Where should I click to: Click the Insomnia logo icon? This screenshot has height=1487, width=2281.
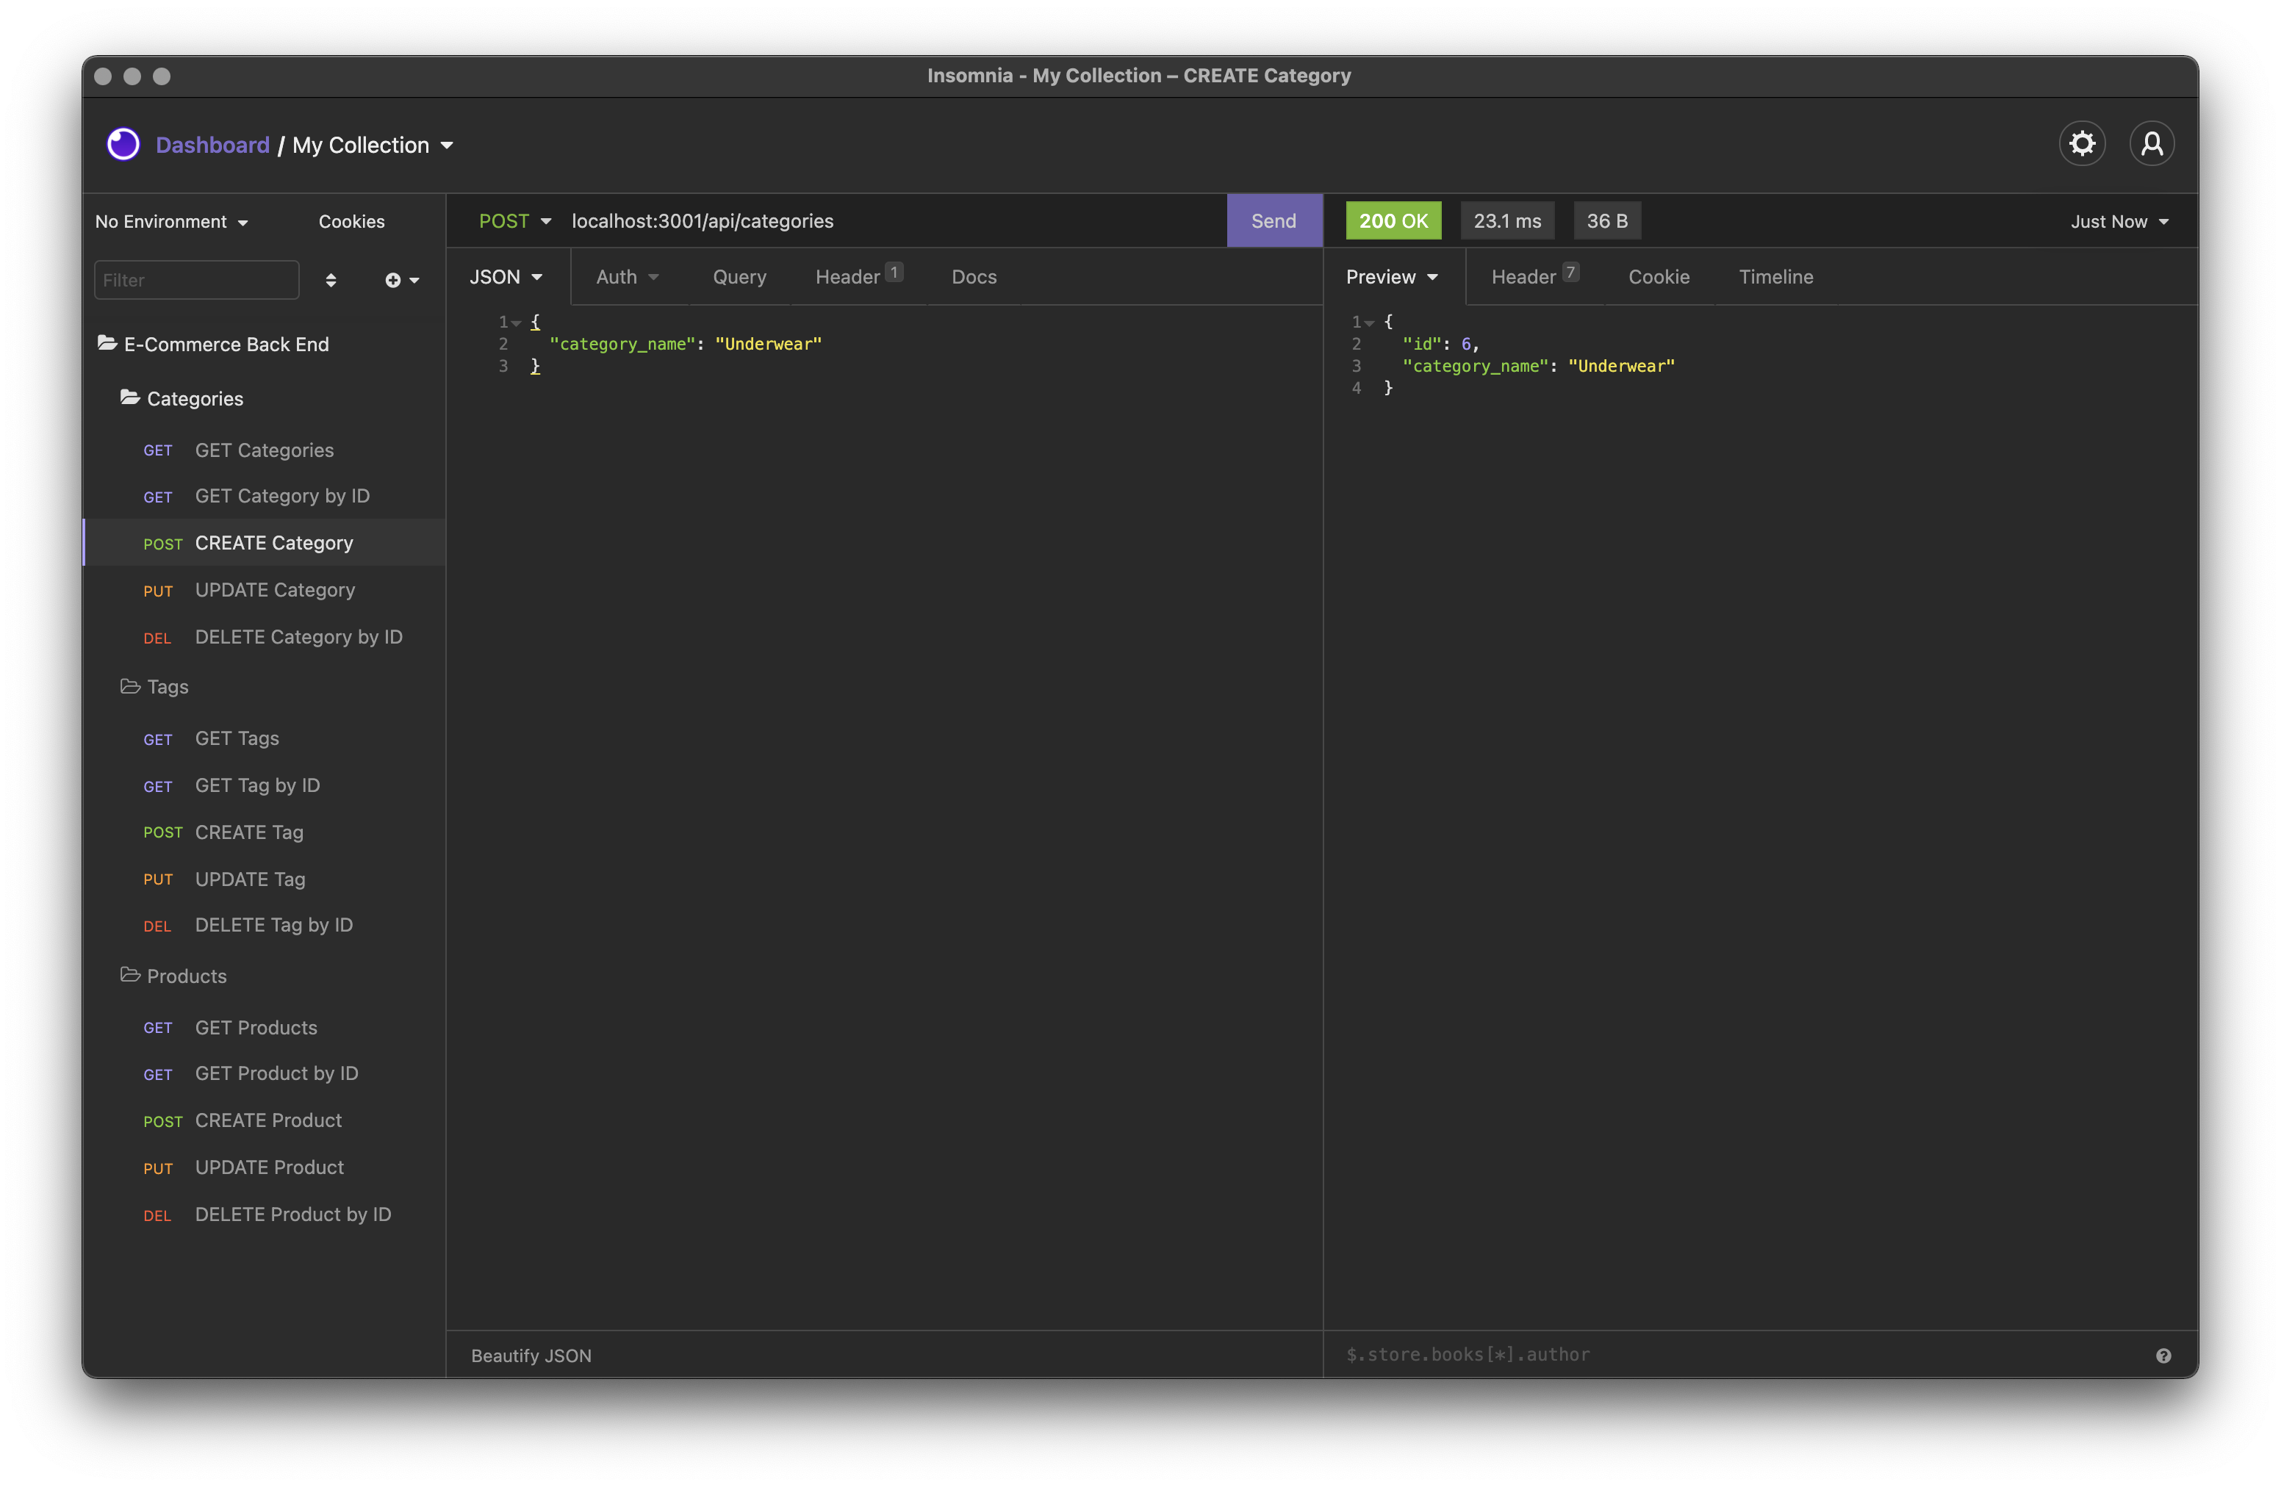123,144
